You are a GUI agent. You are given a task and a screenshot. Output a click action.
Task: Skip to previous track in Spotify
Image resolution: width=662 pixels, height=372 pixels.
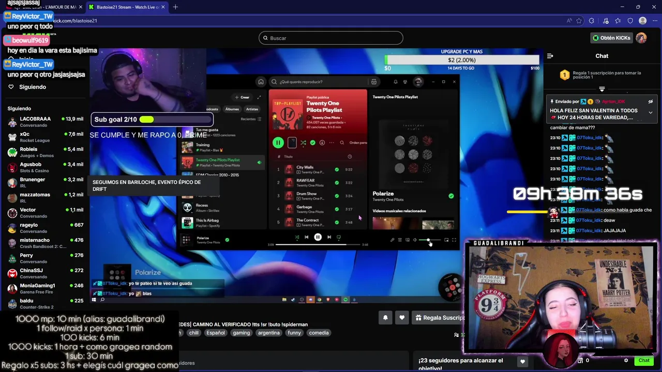pyautogui.click(x=306, y=237)
